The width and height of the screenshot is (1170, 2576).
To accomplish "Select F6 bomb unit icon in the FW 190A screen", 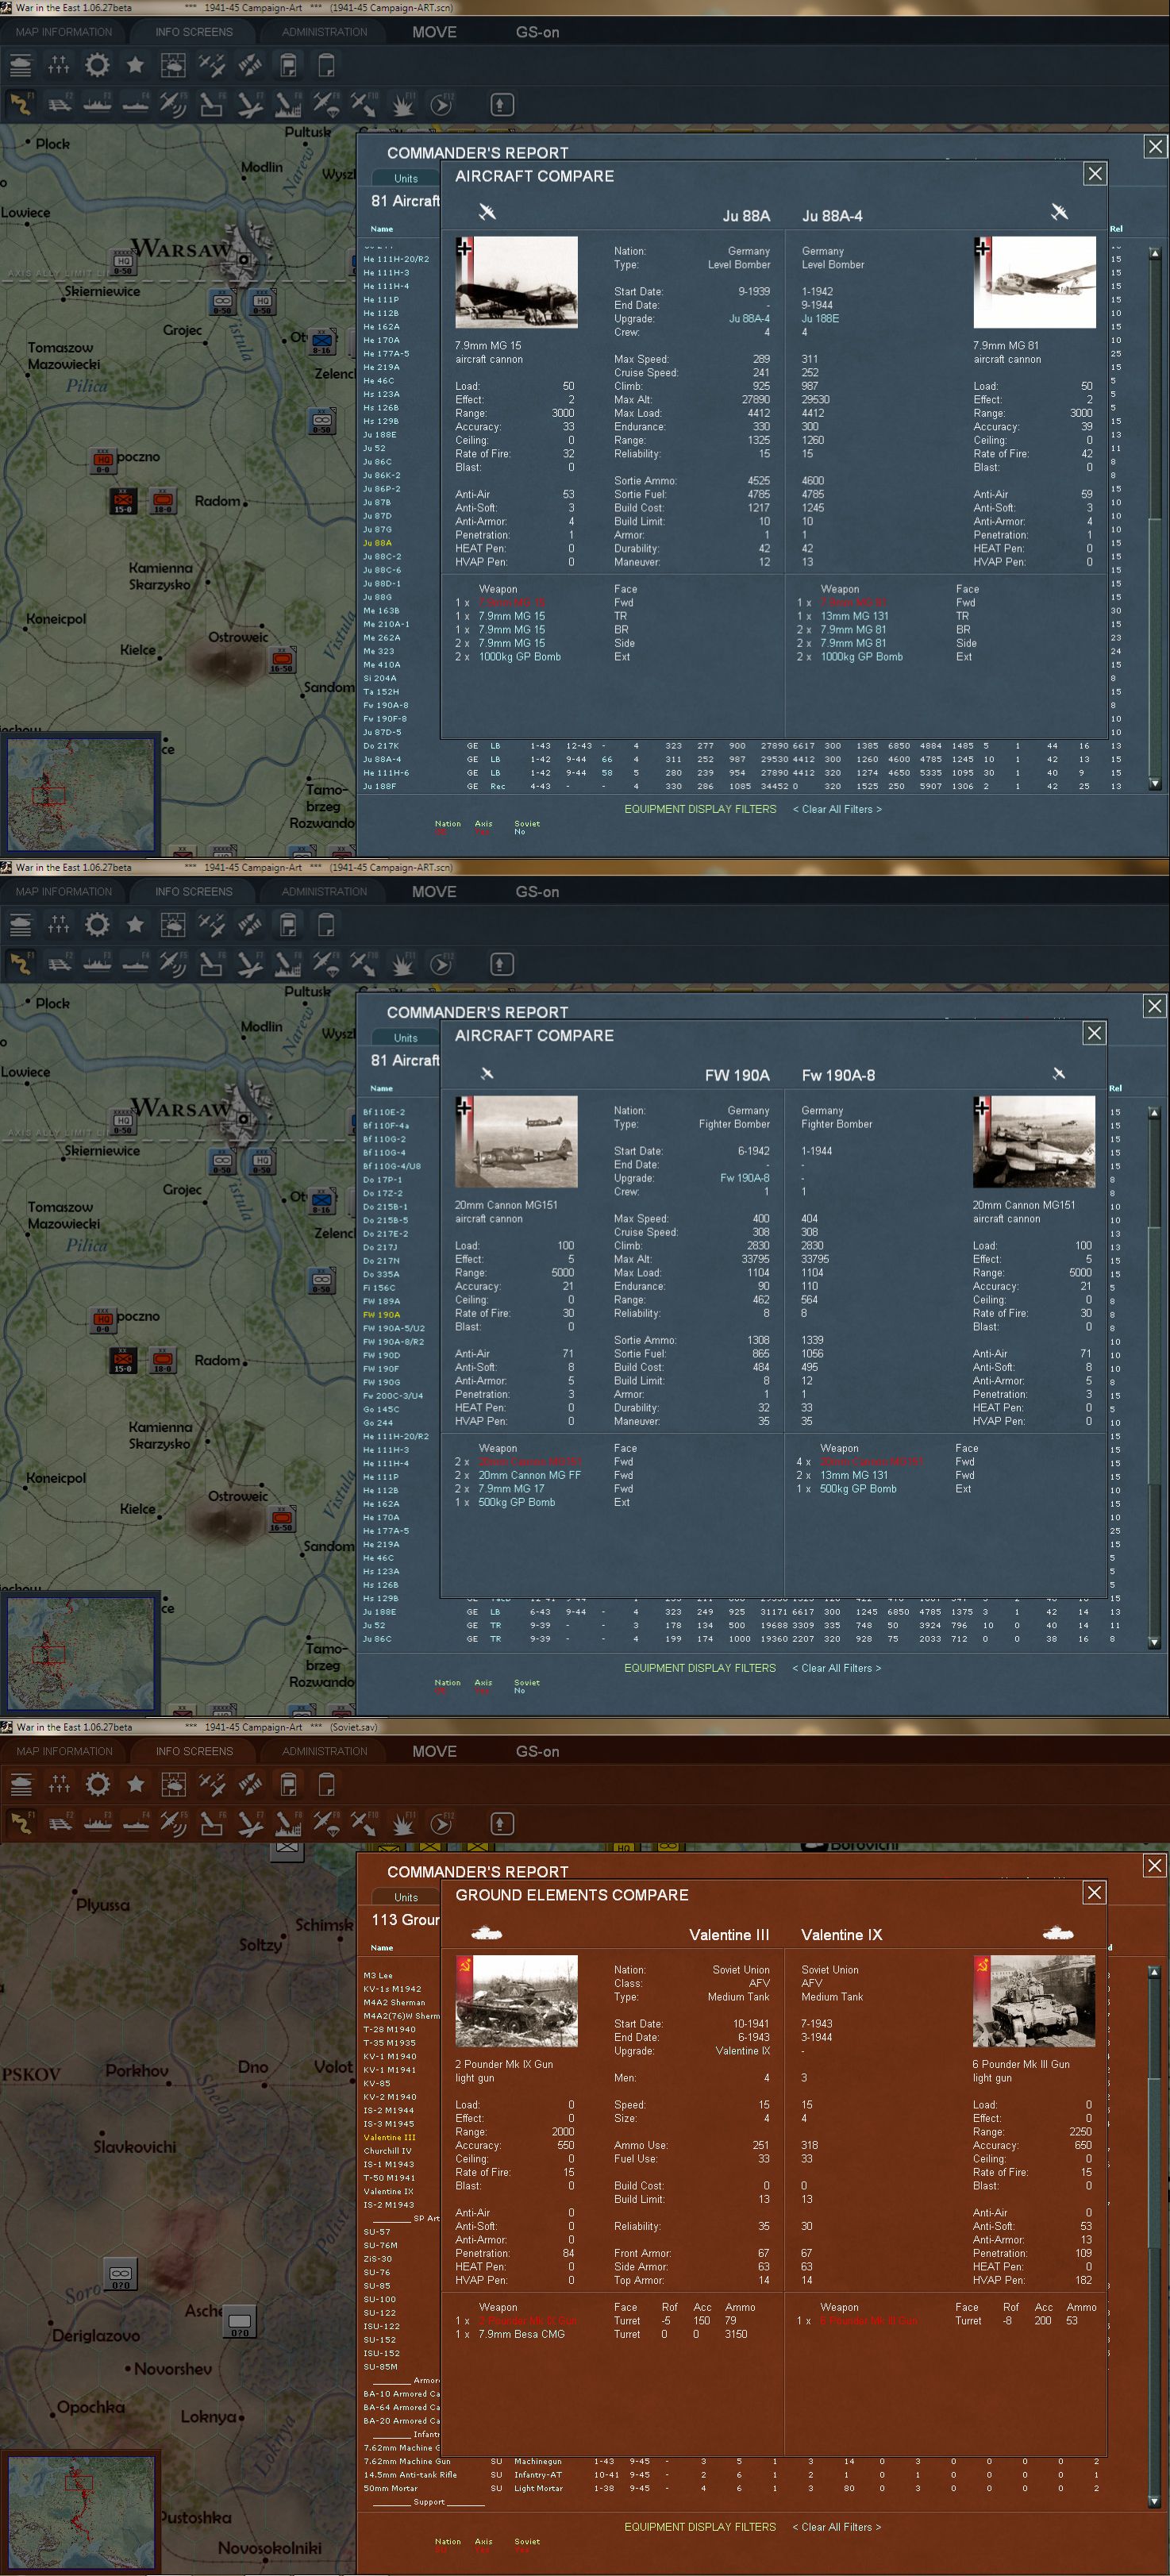I will click(211, 963).
